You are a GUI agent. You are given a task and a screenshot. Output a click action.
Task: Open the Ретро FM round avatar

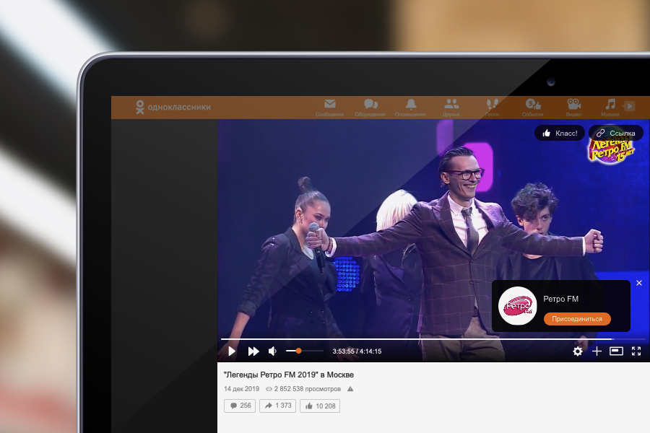point(517,306)
